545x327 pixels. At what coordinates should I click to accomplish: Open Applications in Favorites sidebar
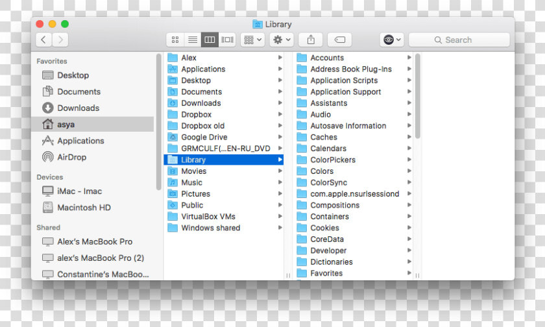click(93, 140)
